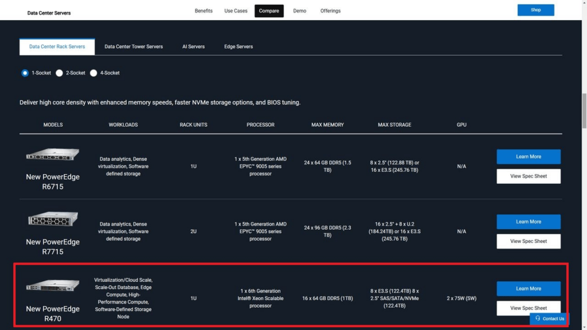Click Learn More for PowerEdge R7715

coord(528,222)
